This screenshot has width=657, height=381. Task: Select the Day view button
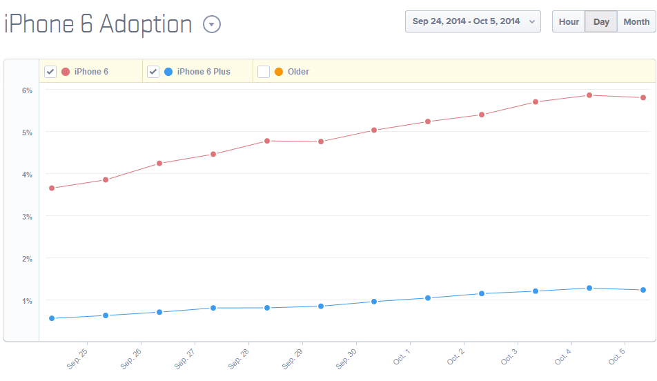point(601,21)
